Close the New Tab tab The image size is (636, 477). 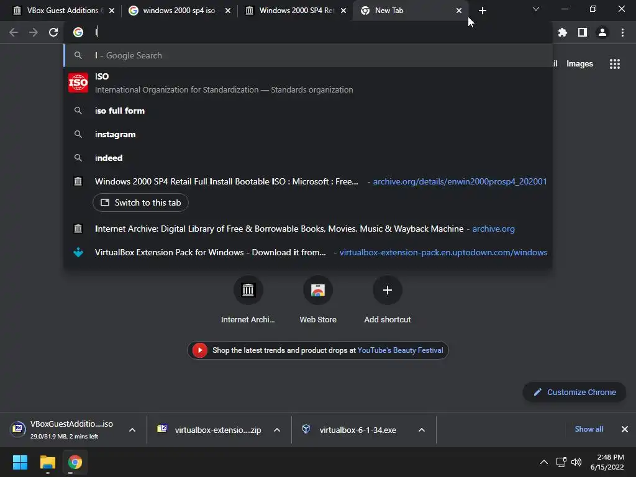click(459, 11)
